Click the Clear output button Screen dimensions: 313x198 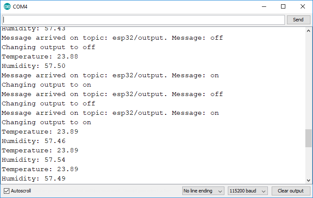coord(290,191)
